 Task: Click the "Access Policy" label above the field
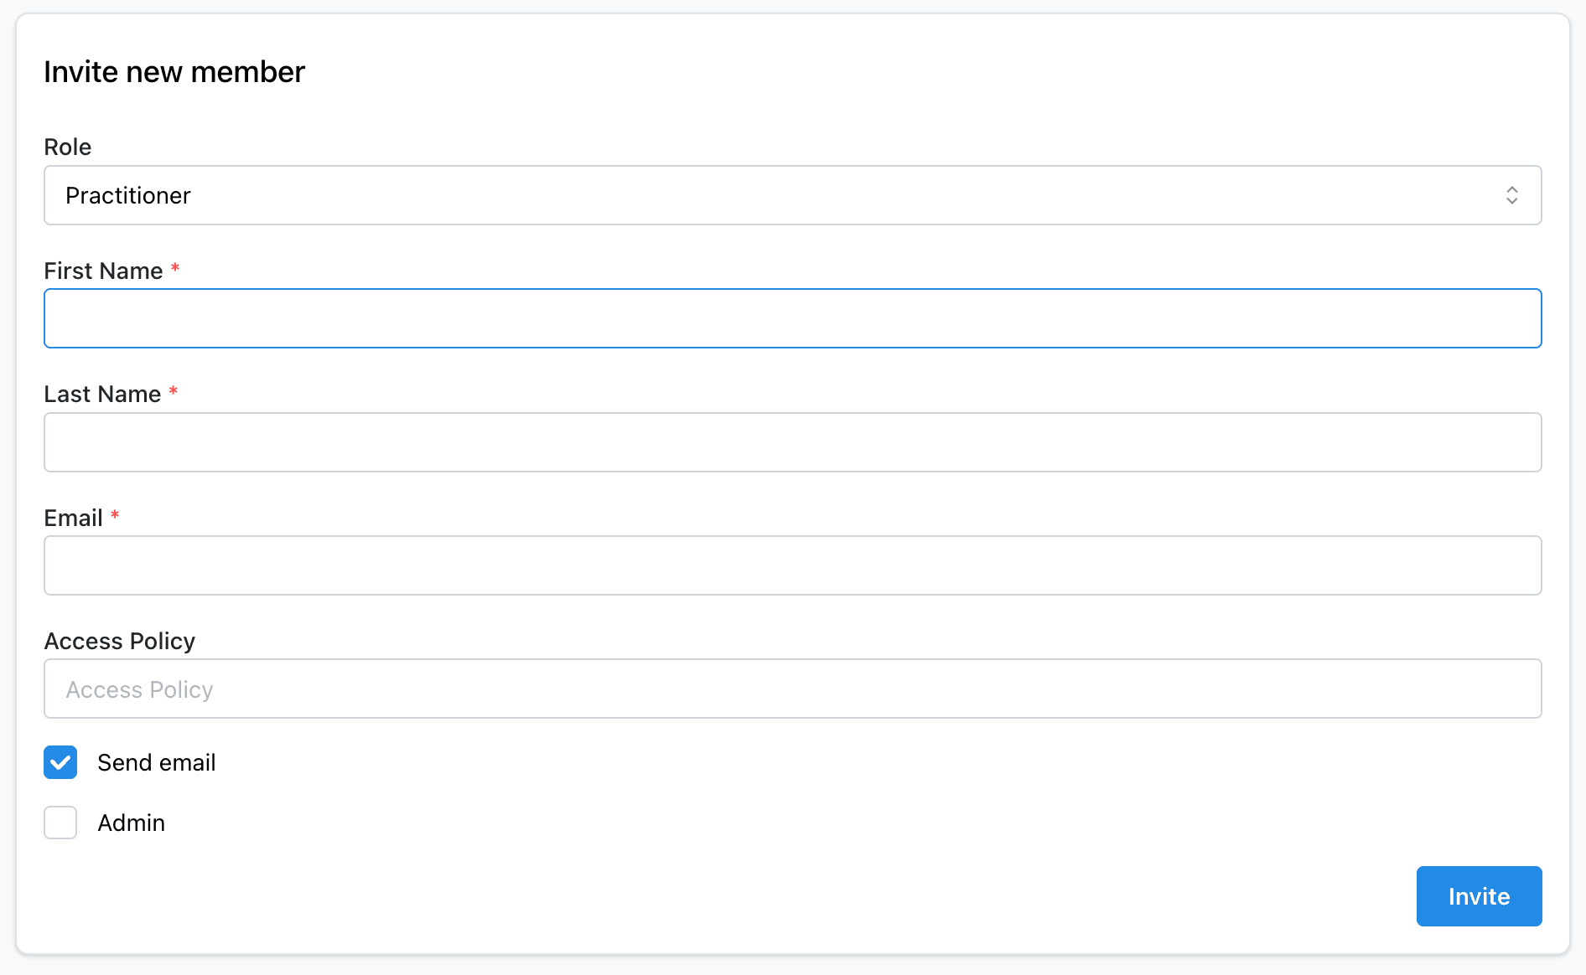point(119,641)
